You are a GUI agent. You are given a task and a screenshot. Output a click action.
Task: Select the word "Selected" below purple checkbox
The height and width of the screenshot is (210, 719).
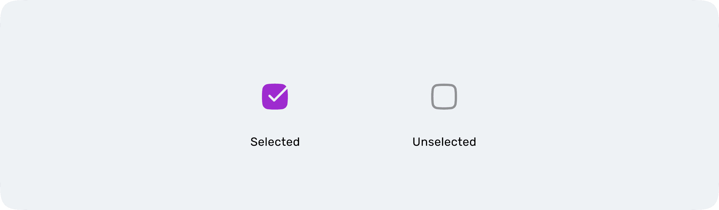click(275, 142)
